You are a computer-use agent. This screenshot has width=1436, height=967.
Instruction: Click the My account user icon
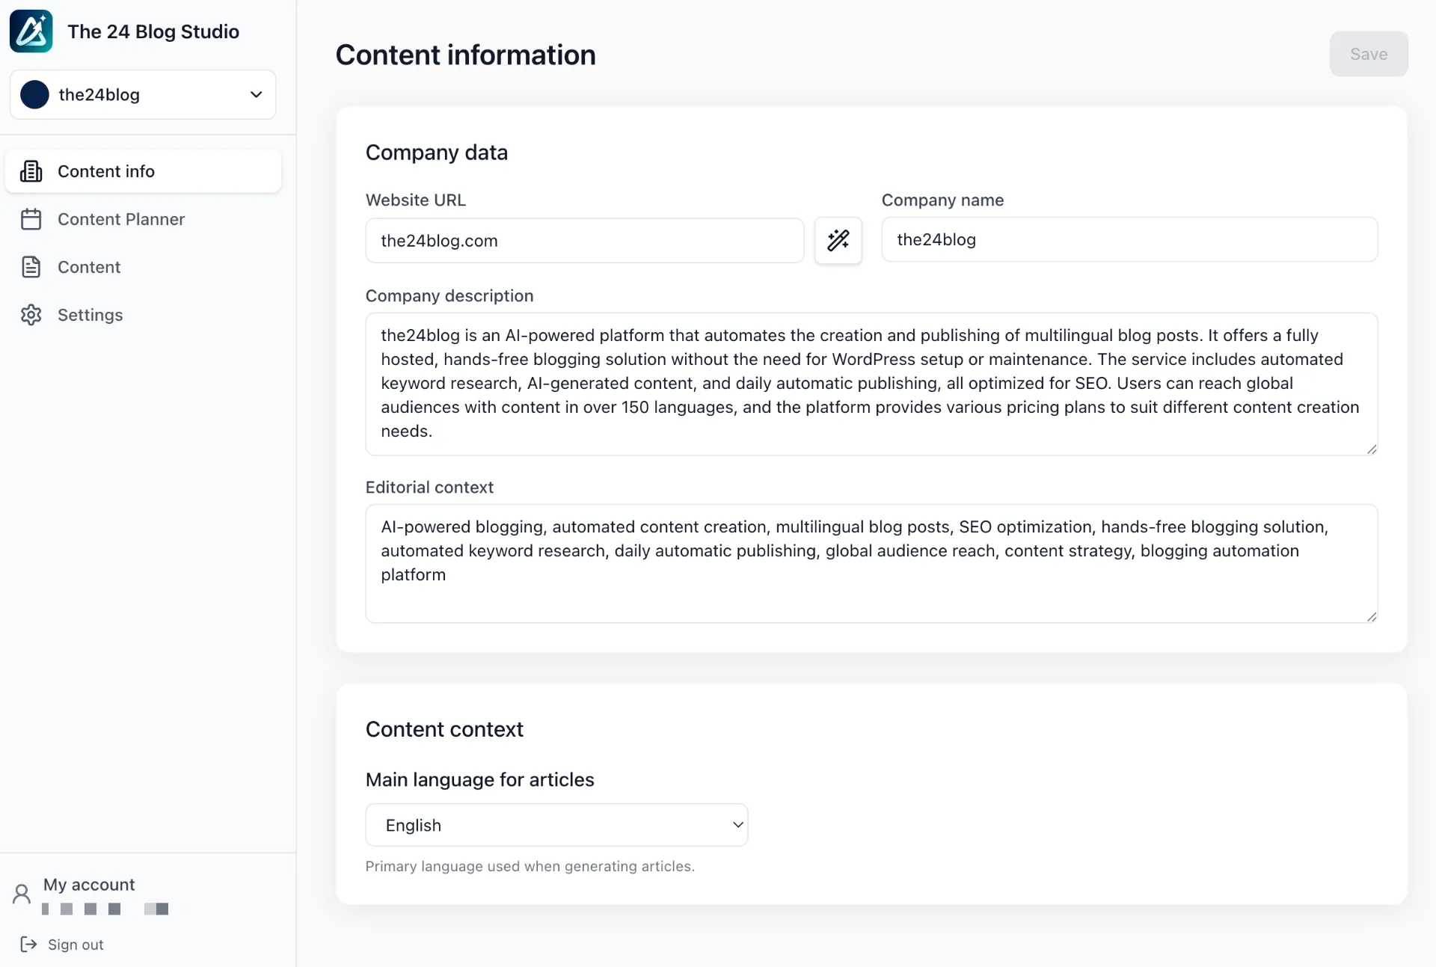coord(22,894)
